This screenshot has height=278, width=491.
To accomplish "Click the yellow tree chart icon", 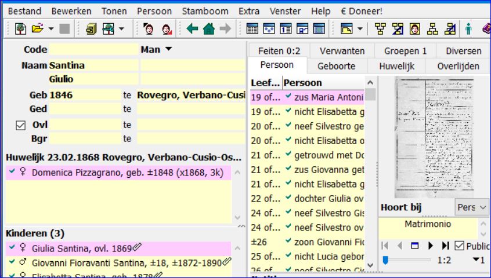I will tap(380, 28).
